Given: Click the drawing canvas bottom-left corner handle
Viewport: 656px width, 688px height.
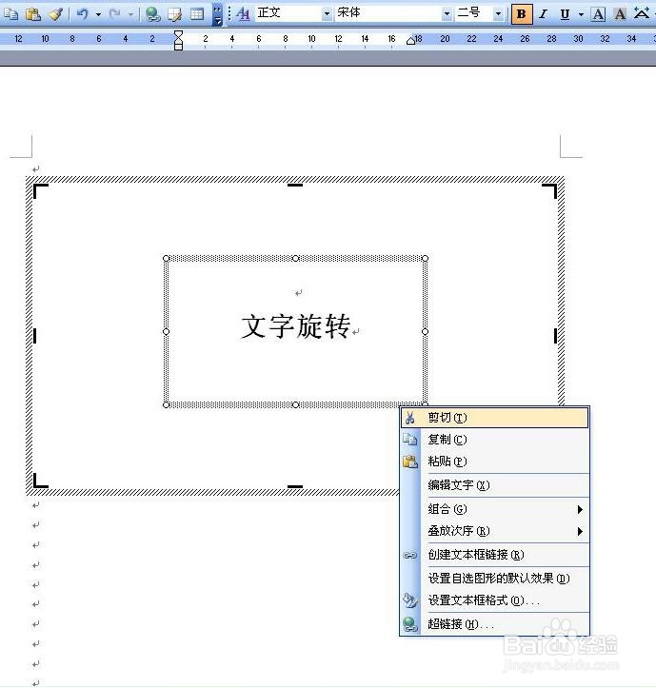Looking at the screenshot, I should [40, 481].
